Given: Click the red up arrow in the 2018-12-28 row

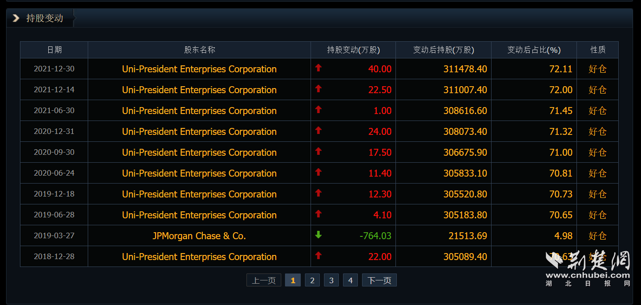Looking at the screenshot, I should point(318,255).
